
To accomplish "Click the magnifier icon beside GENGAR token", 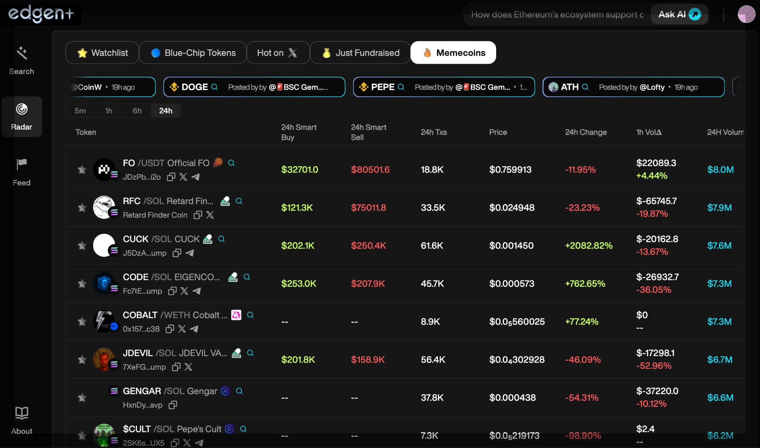I will click(239, 391).
